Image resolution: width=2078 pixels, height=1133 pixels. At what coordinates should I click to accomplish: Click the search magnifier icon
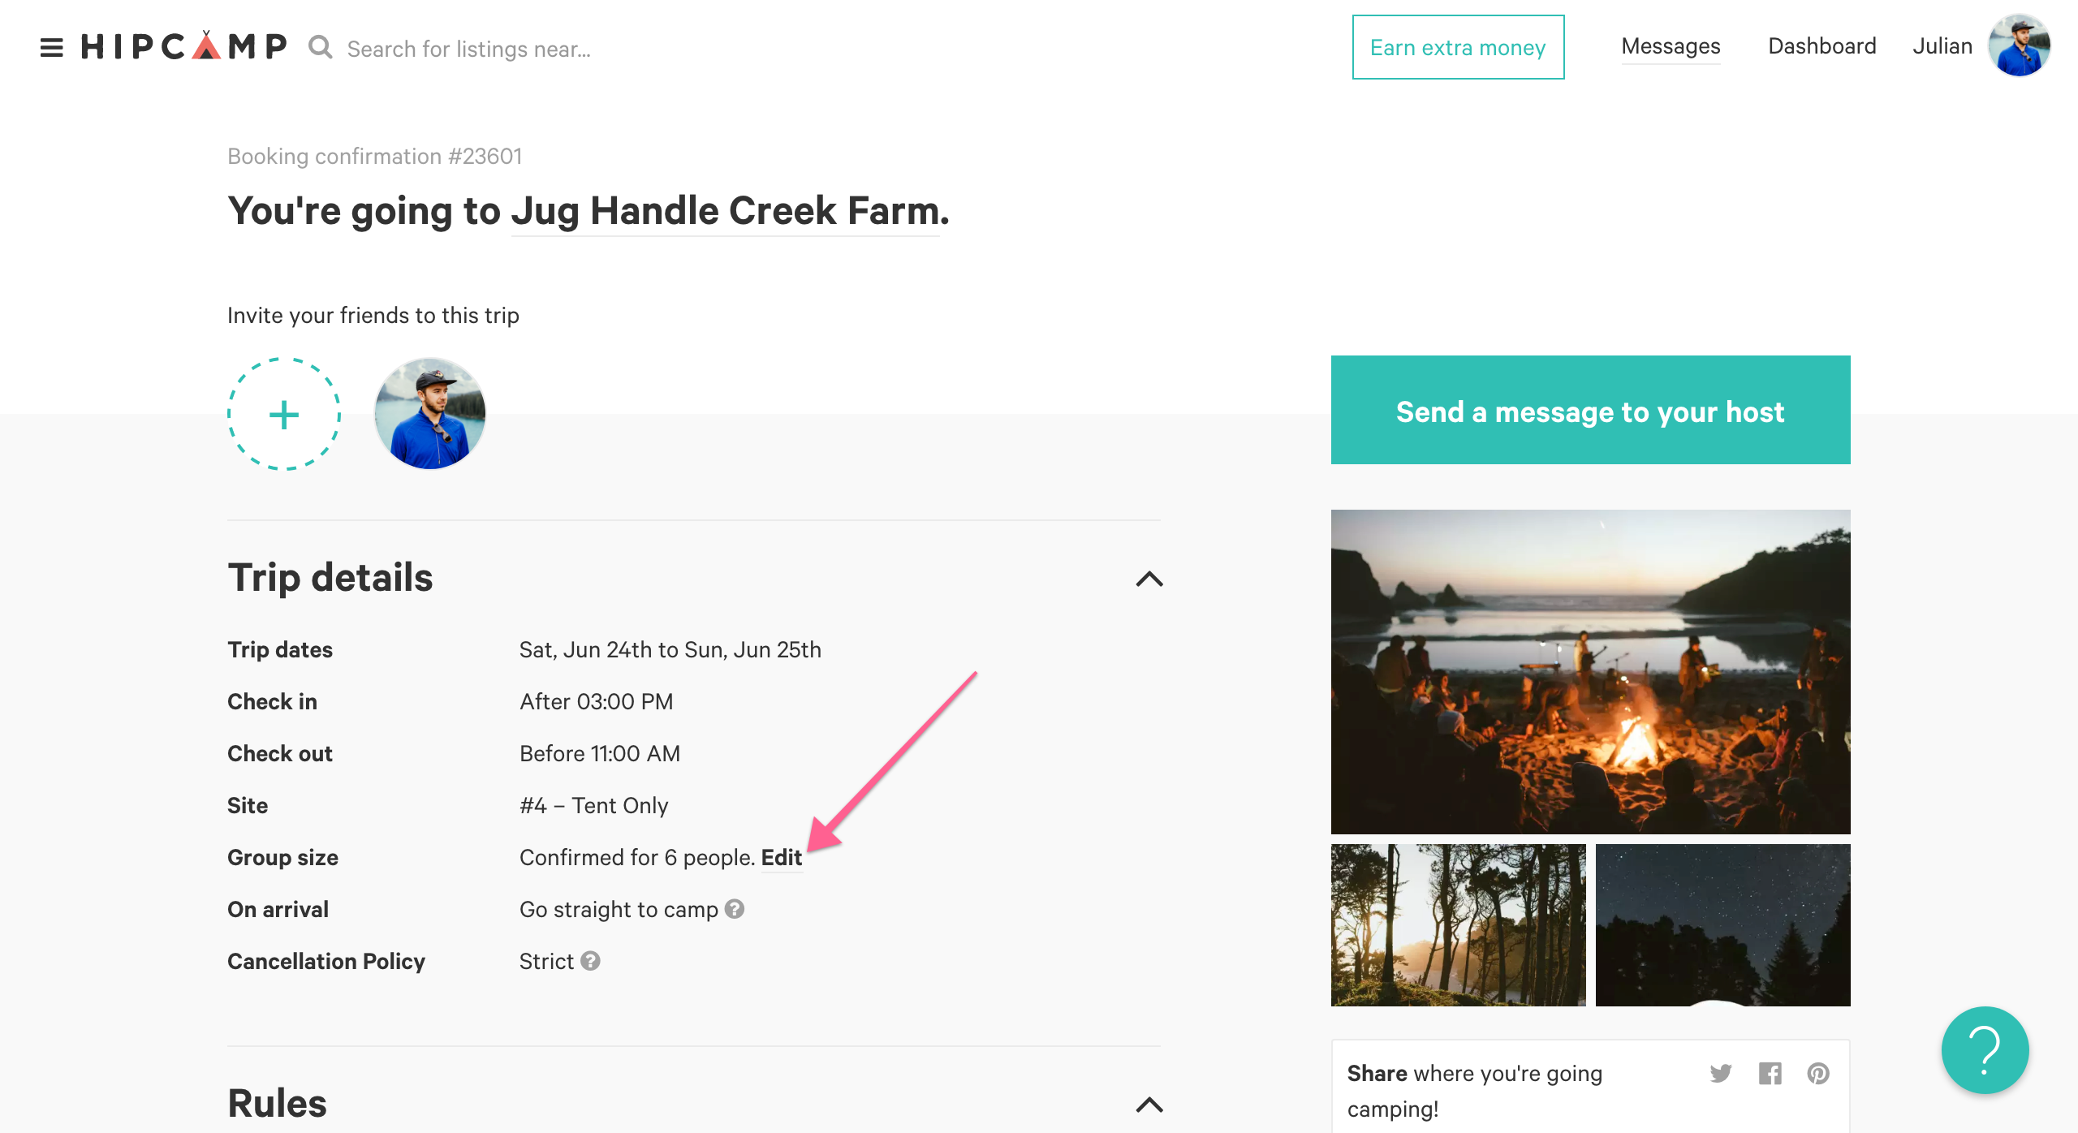(x=321, y=48)
